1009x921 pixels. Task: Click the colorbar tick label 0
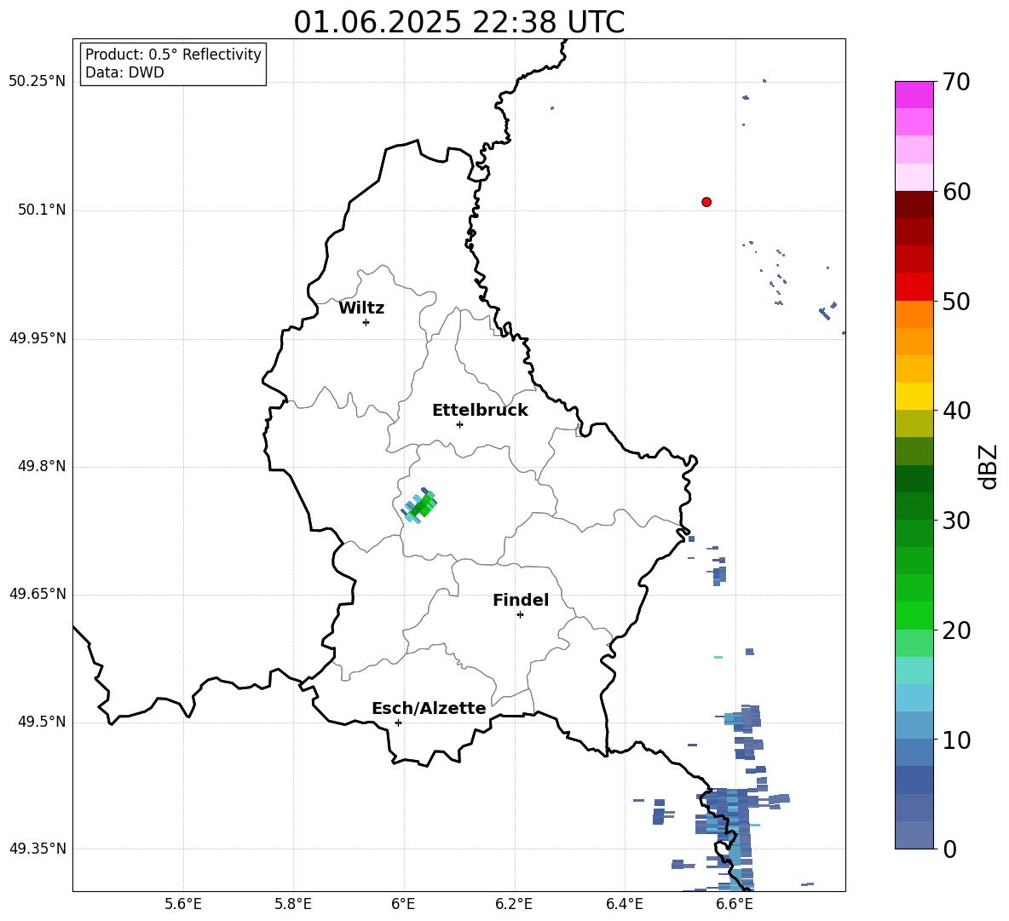pyautogui.click(x=949, y=849)
